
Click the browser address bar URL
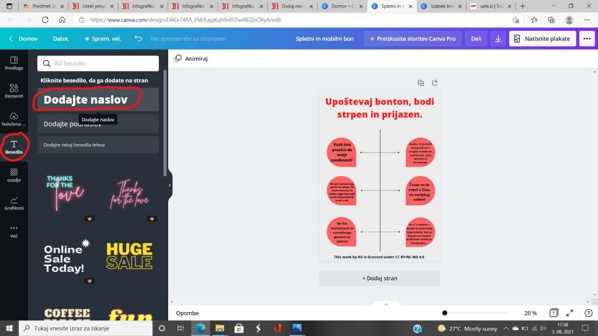click(x=185, y=20)
